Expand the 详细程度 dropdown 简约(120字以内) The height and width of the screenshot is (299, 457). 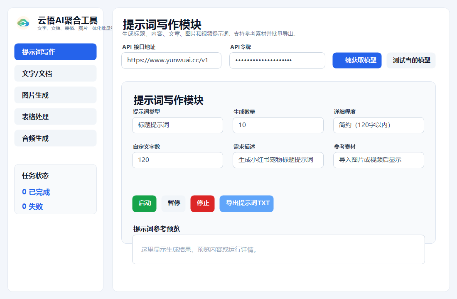[x=378, y=125]
